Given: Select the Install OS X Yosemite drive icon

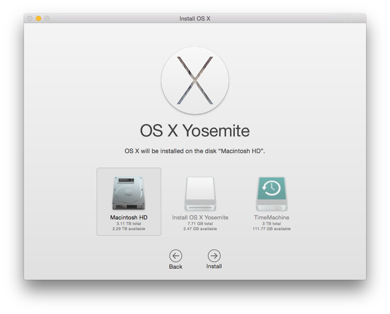Looking at the screenshot, I should [200, 194].
